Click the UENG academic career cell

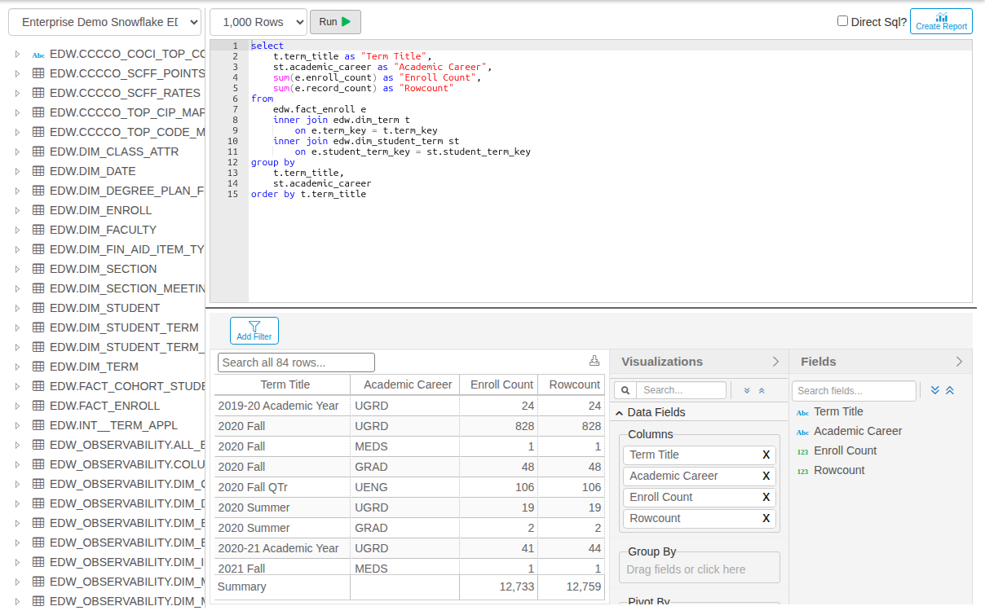pyautogui.click(x=405, y=487)
